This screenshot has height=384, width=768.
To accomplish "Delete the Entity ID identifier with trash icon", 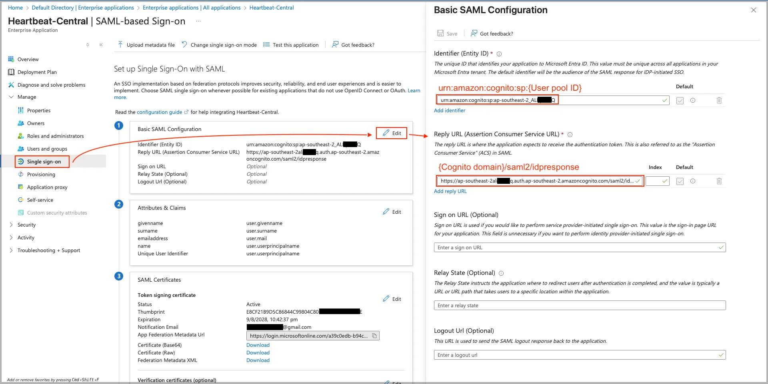I will coord(719,100).
